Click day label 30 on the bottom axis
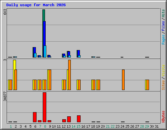 pos(152,126)
